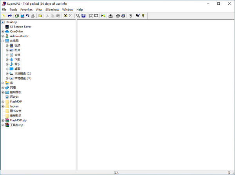Click the yellow folder-tree toolbar icon

[4, 16]
